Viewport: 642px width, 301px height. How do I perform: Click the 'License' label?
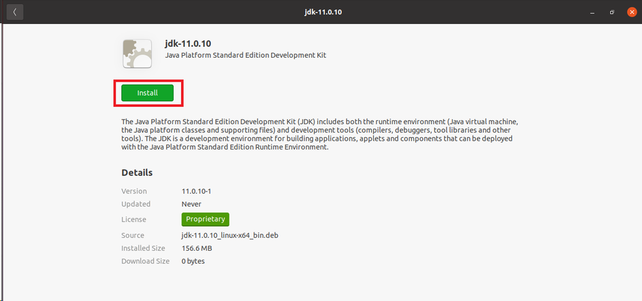coord(133,219)
